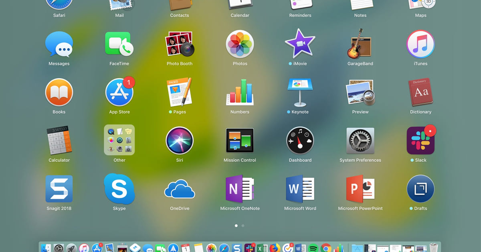Open App Store from the Launchpad grid
The width and height of the screenshot is (481, 252).
(119, 92)
